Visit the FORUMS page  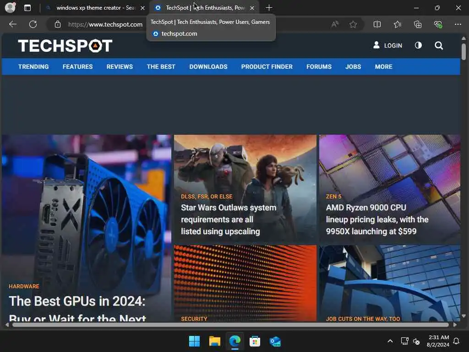pos(319,66)
